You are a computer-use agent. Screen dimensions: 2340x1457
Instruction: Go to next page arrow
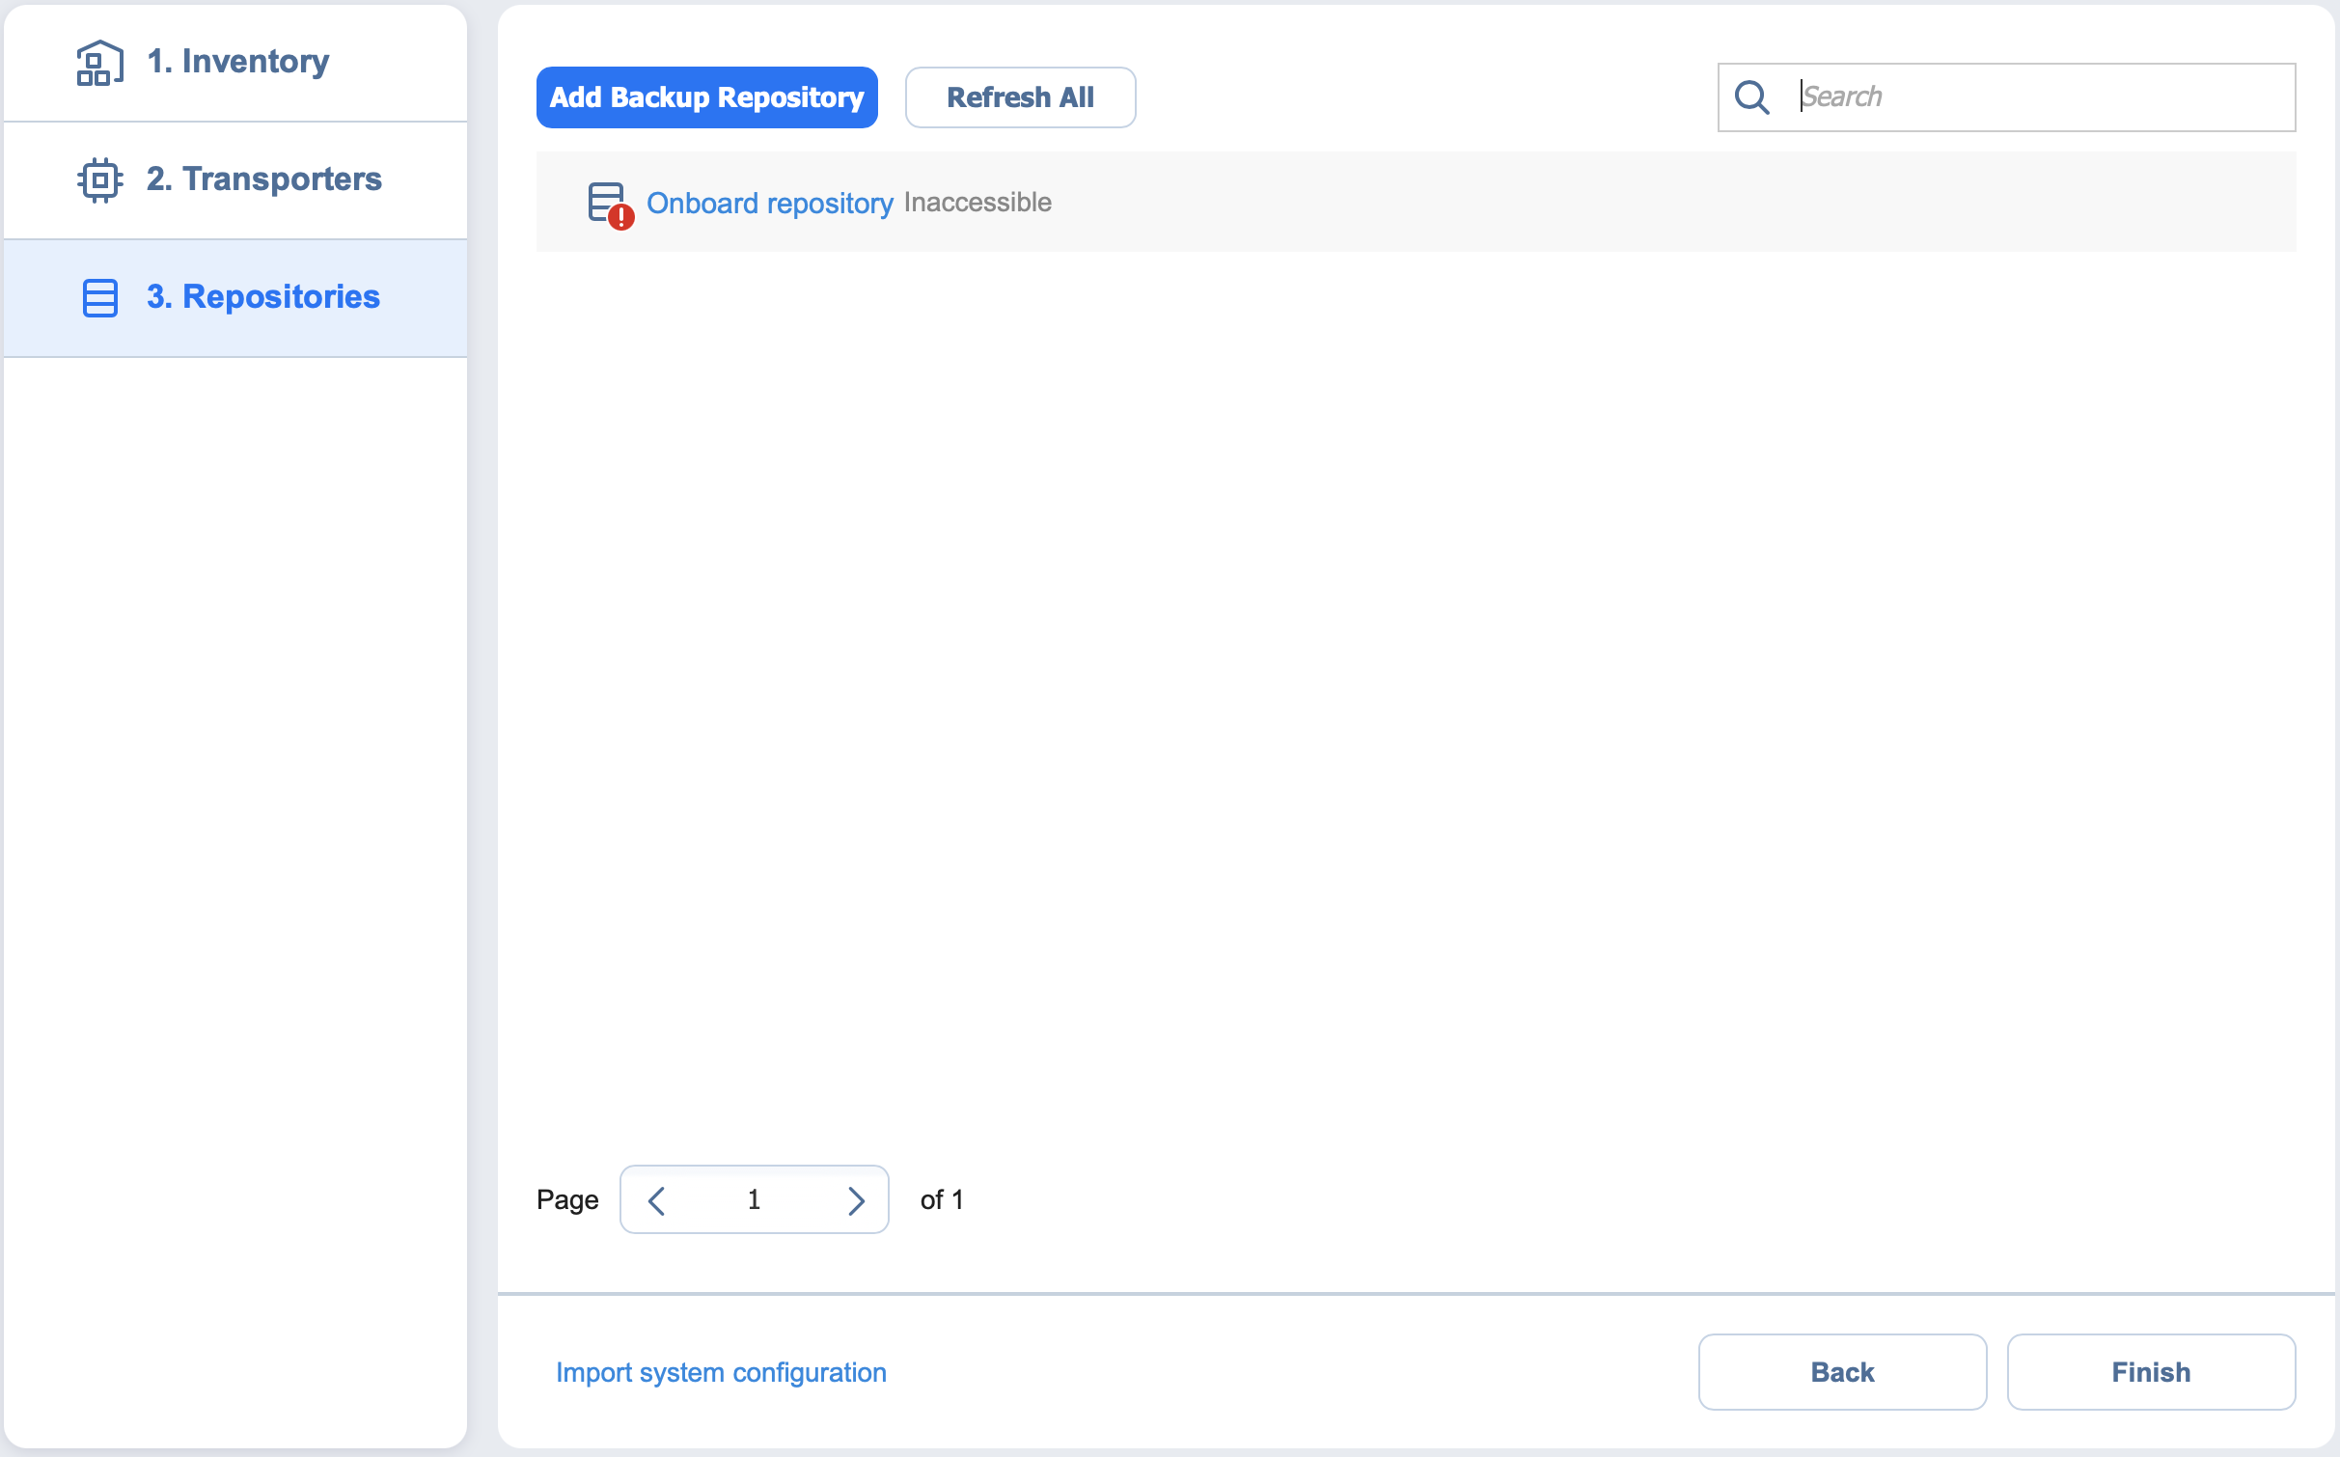pyautogui.click(x=855, y=1200)
